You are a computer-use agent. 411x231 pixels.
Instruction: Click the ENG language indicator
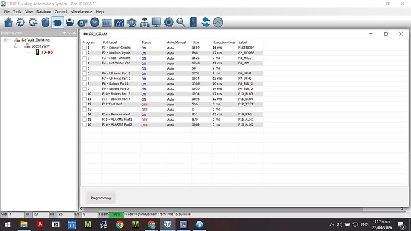(365, 224)
